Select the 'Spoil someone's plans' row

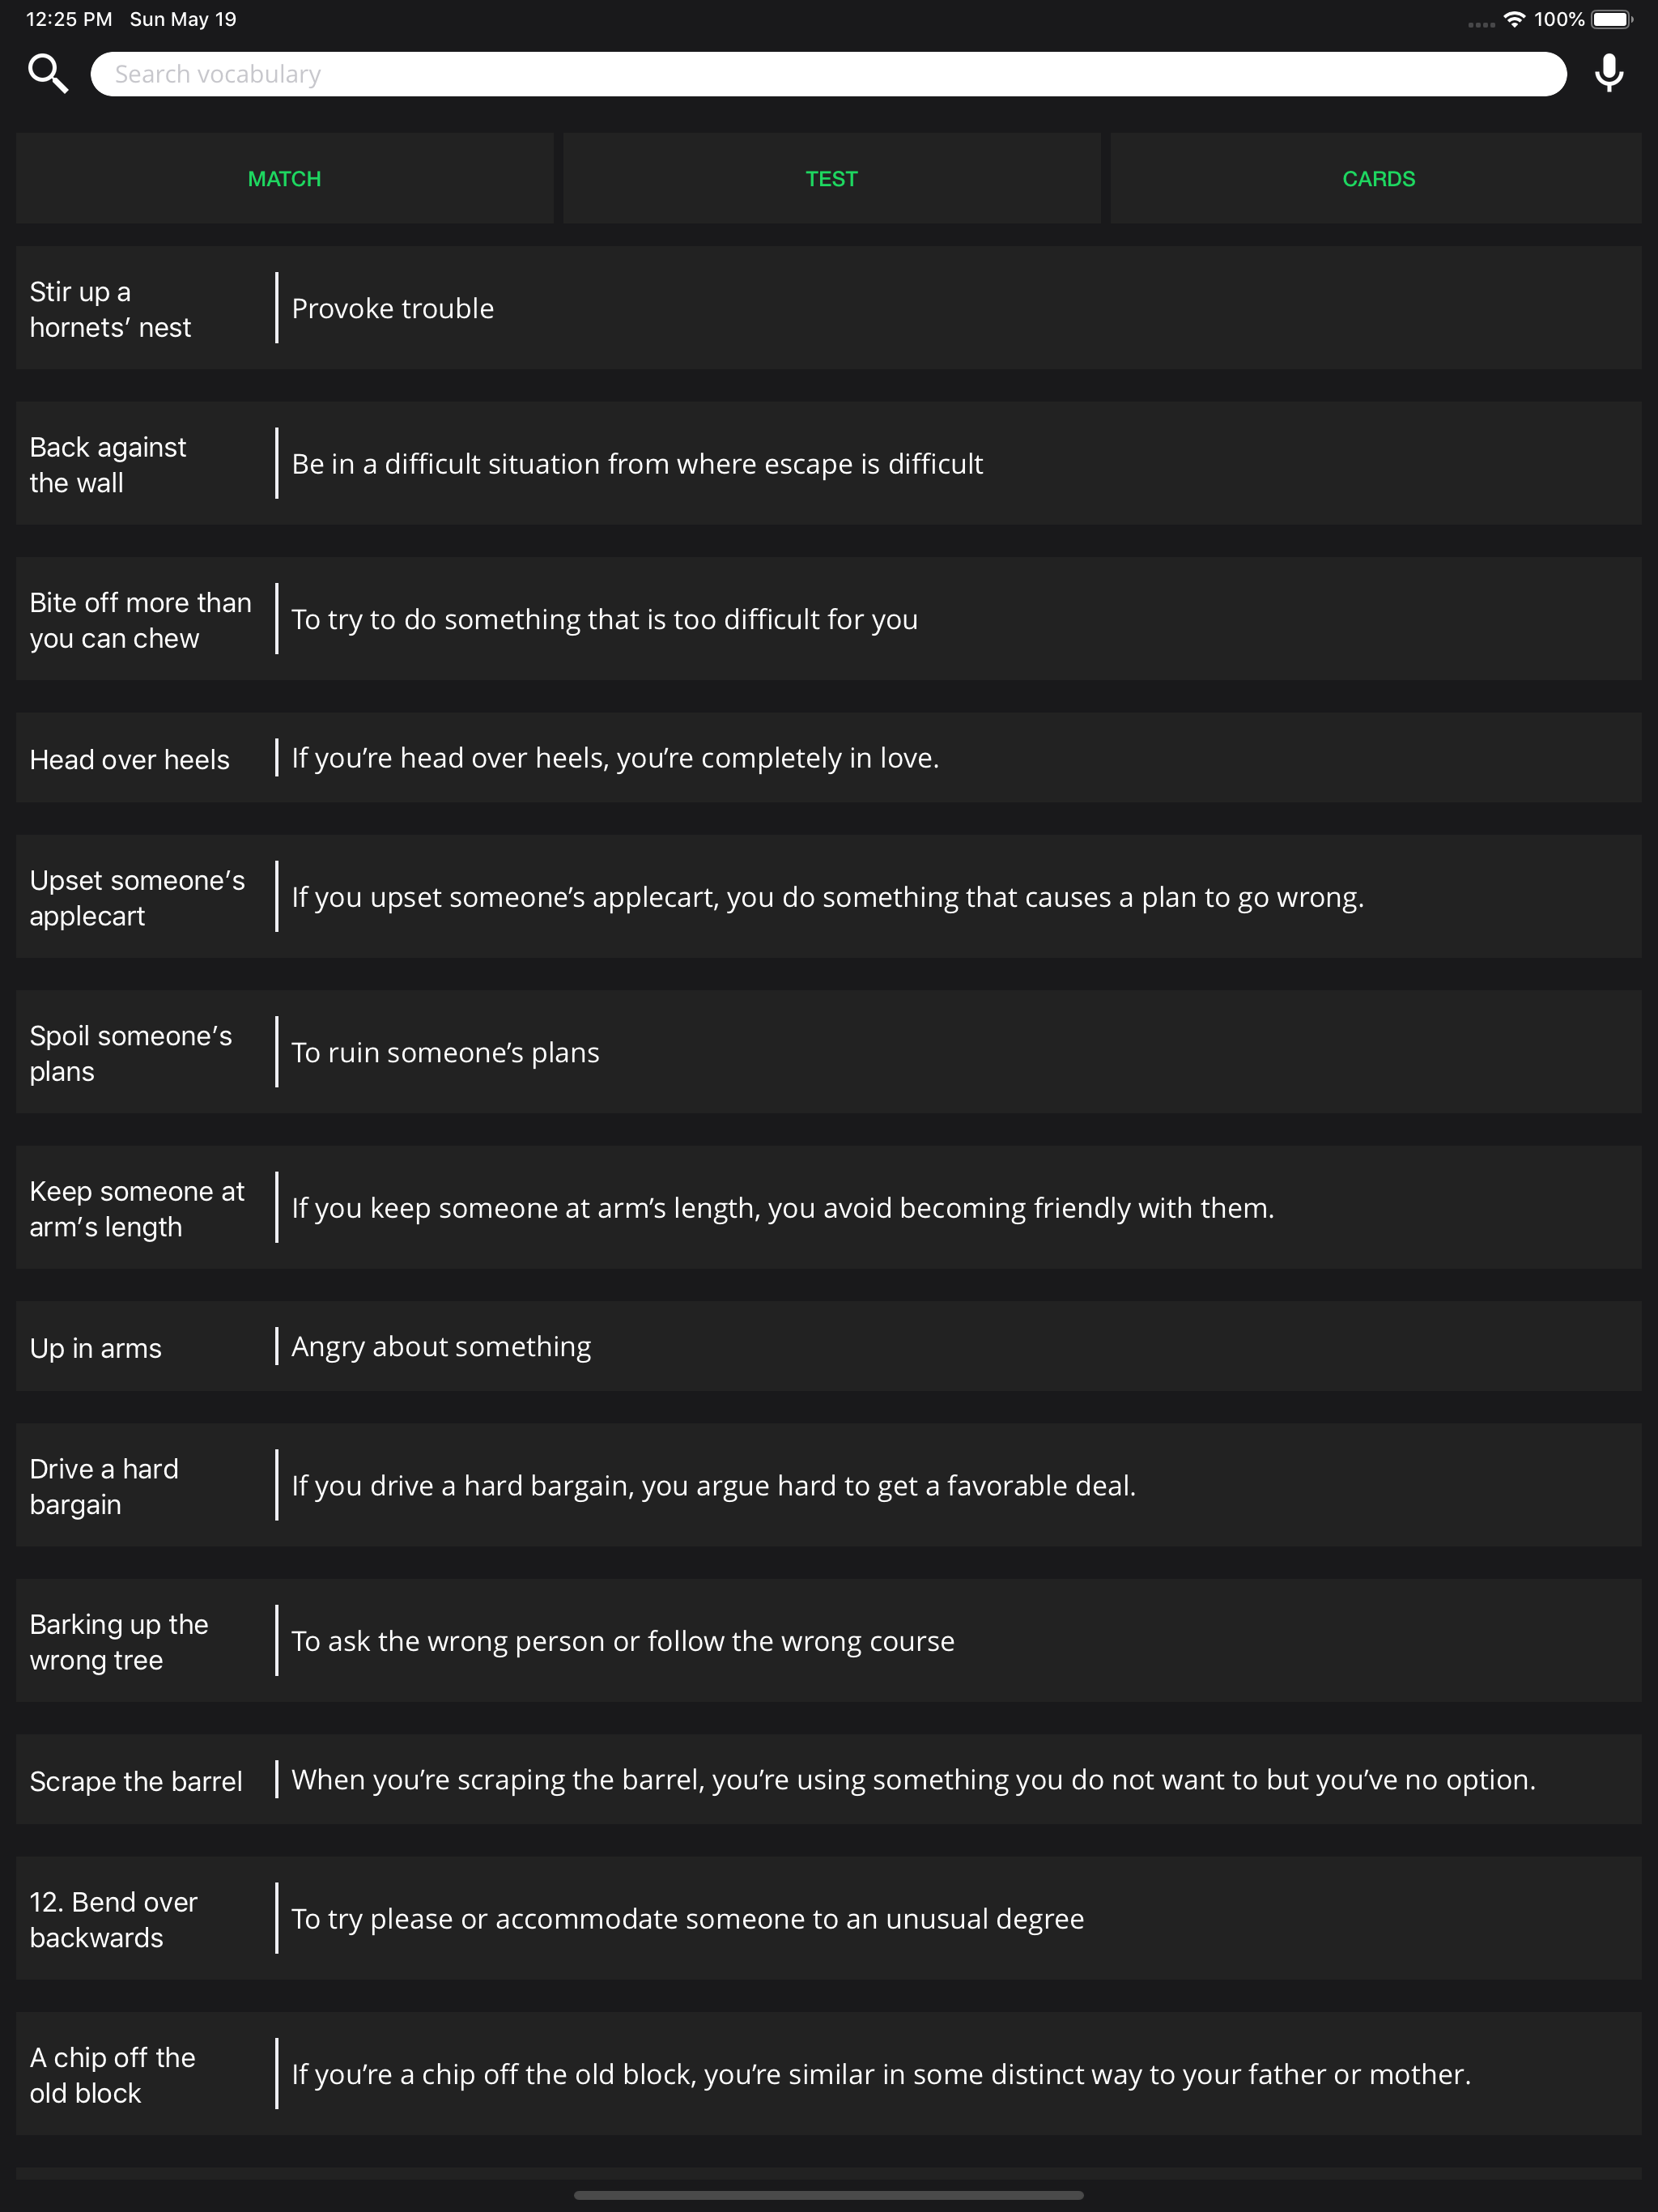(x=828, y=1052)
